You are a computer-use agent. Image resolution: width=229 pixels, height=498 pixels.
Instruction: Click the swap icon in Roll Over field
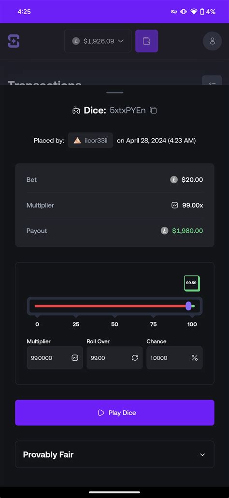(135, 358)
